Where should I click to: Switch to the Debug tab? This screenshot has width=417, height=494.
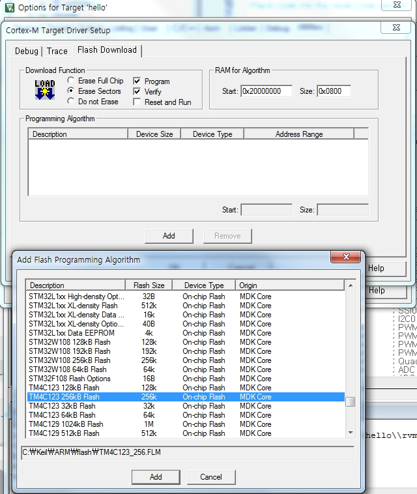tap(27, 51)
